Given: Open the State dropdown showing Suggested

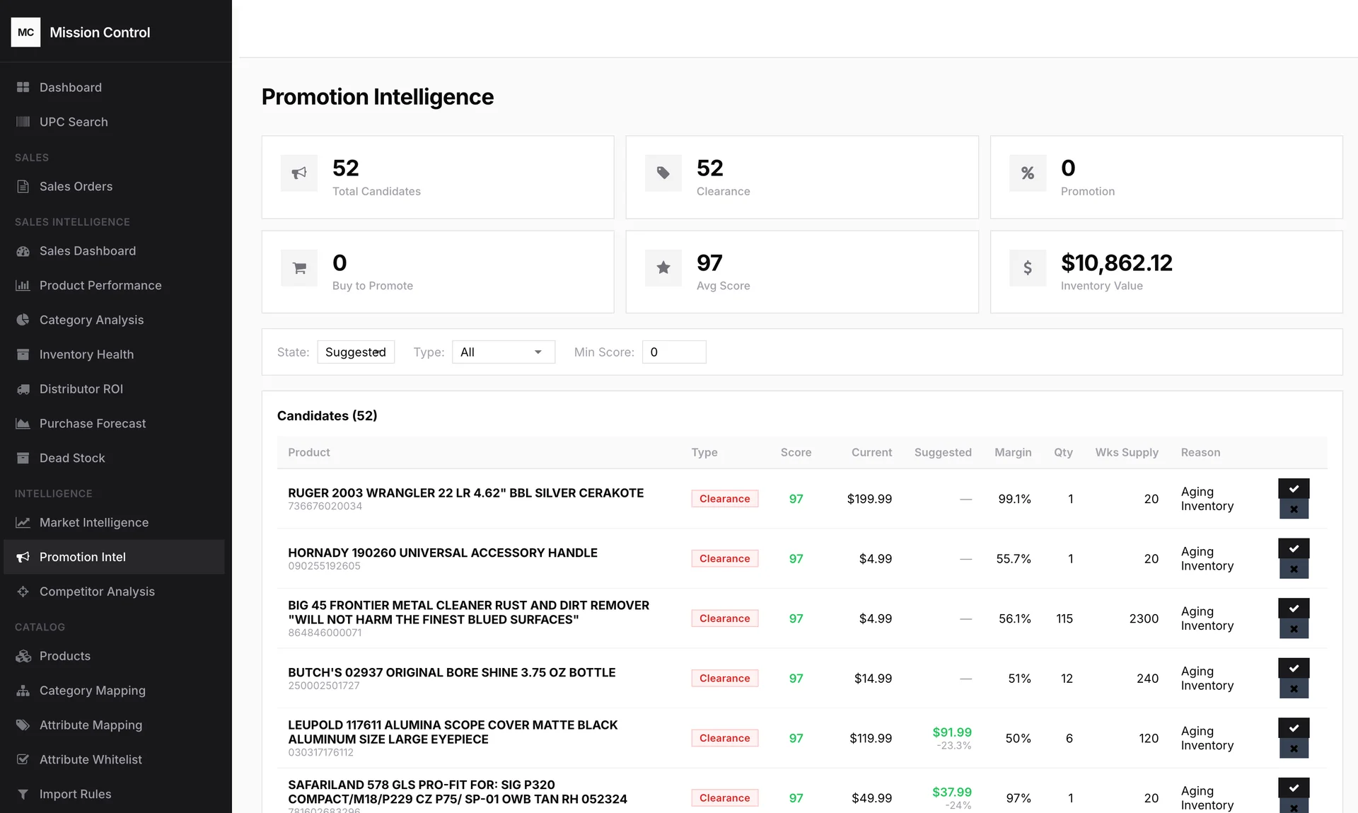Looking at the screenshot, I should (x=356, y=352).
